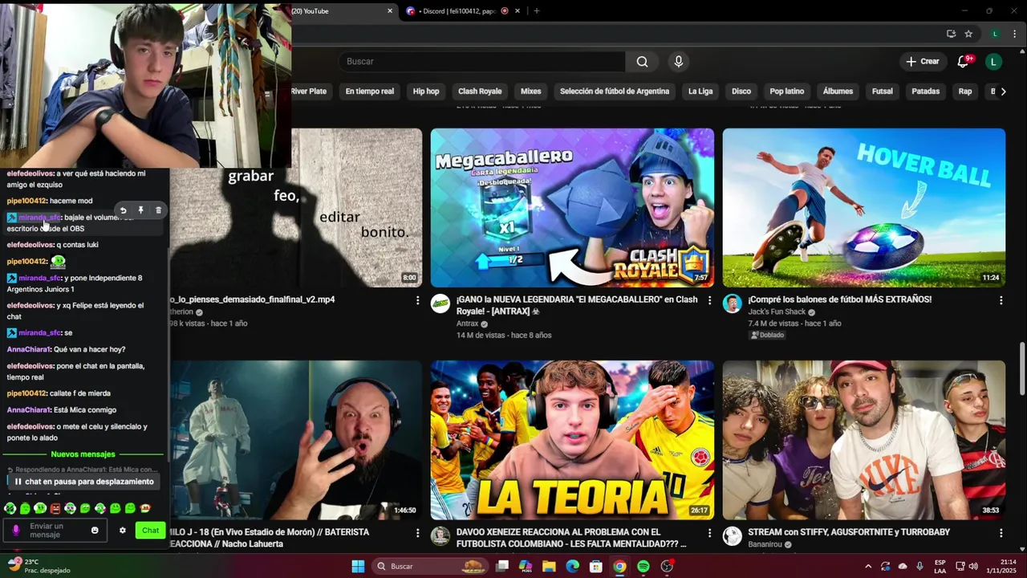Reply to the hovered miranda_sfc chat message
The image size is (1027, 578).
[x=123, y=210]
